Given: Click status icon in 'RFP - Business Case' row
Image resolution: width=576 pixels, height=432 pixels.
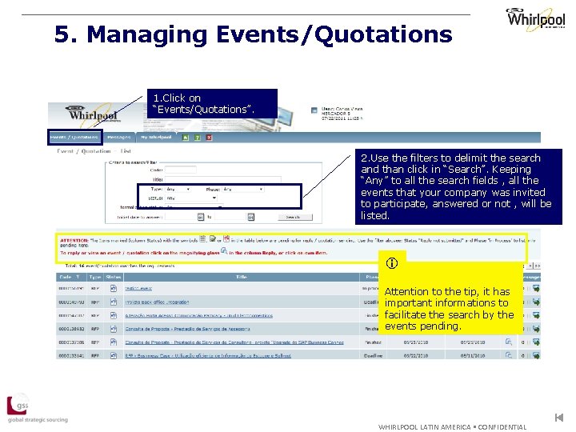Looking at the screenshot, I should 114,355.
